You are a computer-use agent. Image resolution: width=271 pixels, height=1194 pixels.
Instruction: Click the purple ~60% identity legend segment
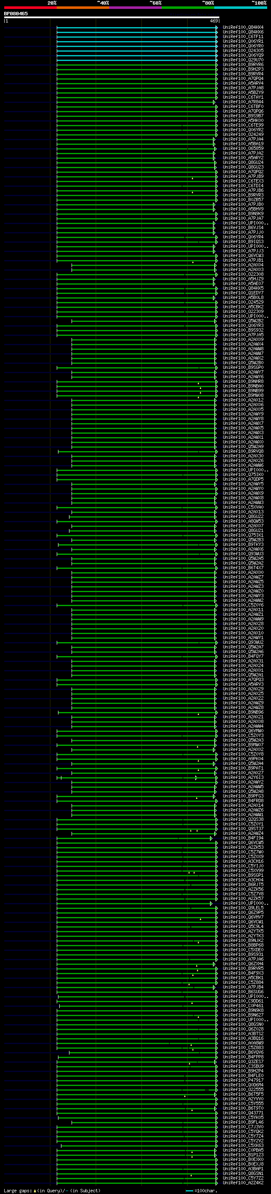pyautogui.click(x=136, y=8)
